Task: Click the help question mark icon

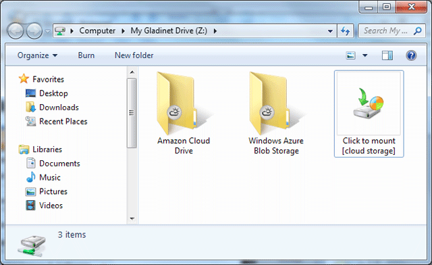Action: 411,55
